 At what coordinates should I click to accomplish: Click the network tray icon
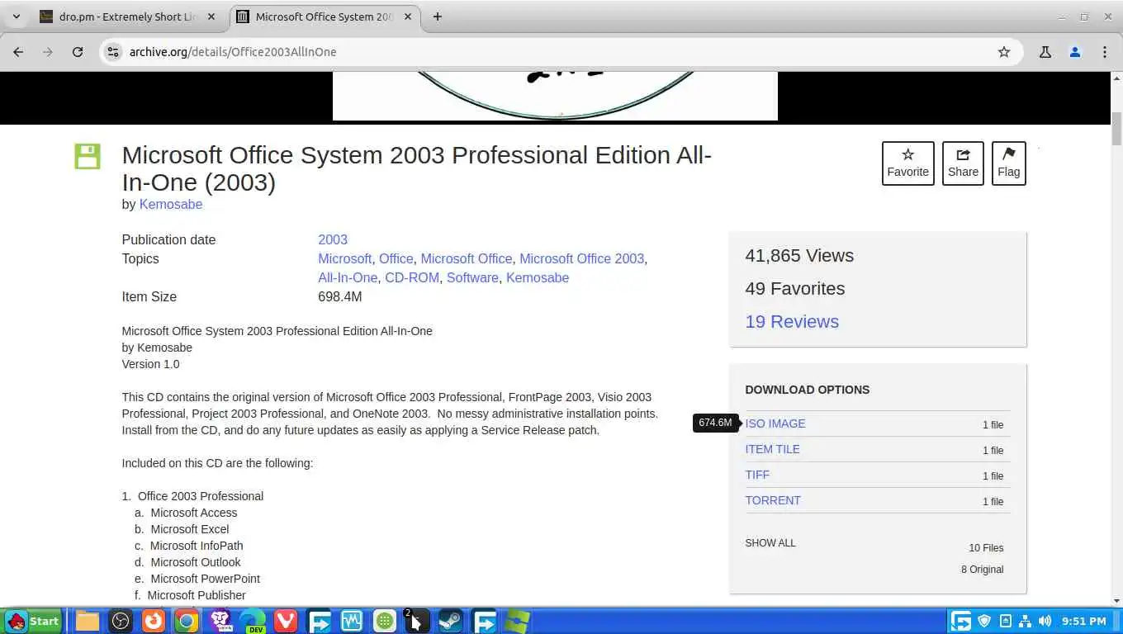(x=1025, y=621)
